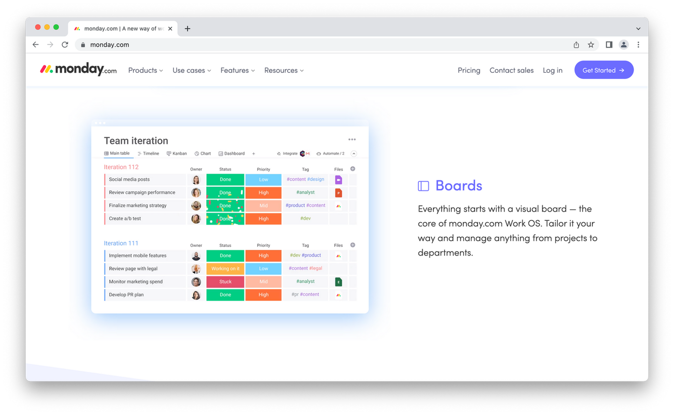The width and height of the screenshot is (674, 415).
Task: Open the board options ellipsis menu
Action: tap(352, 139)
